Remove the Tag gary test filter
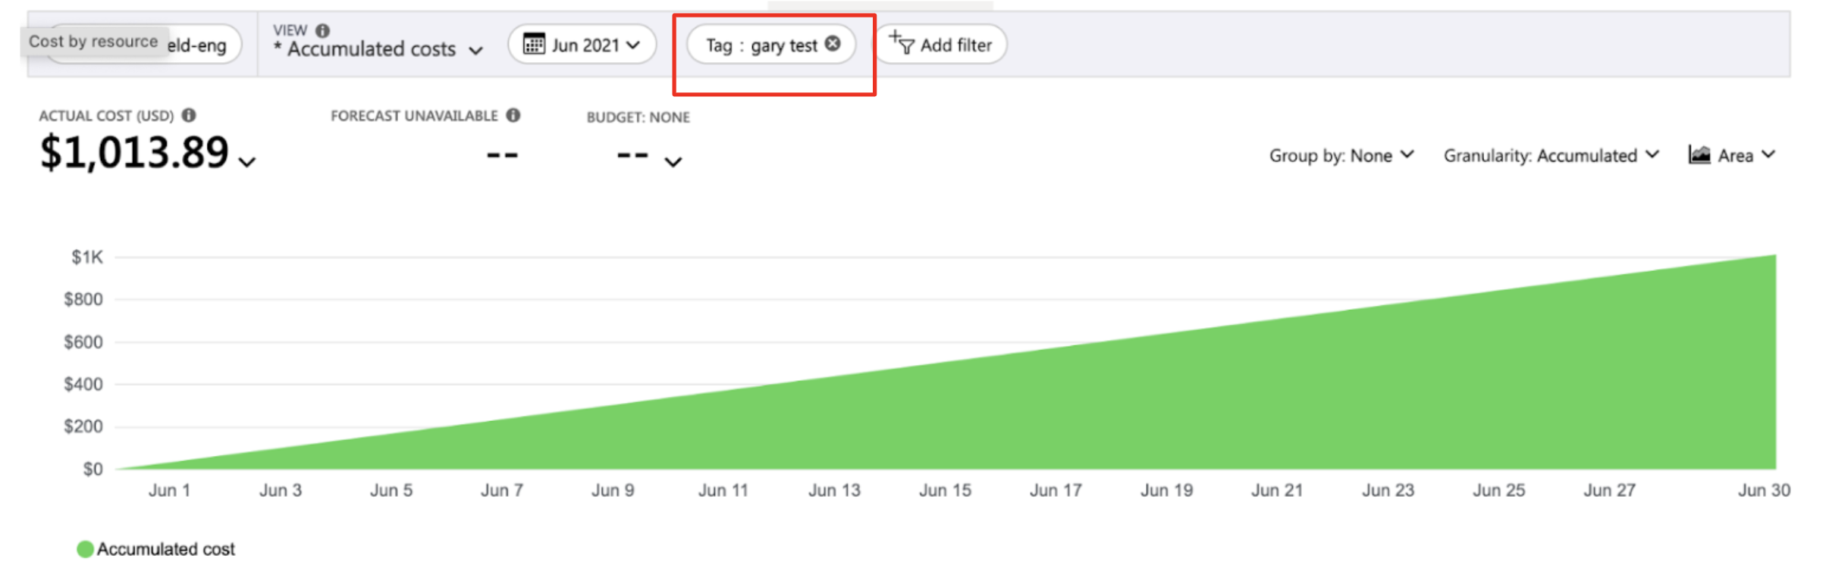Viewport: 1826px width, 571px height. point(833,44)
